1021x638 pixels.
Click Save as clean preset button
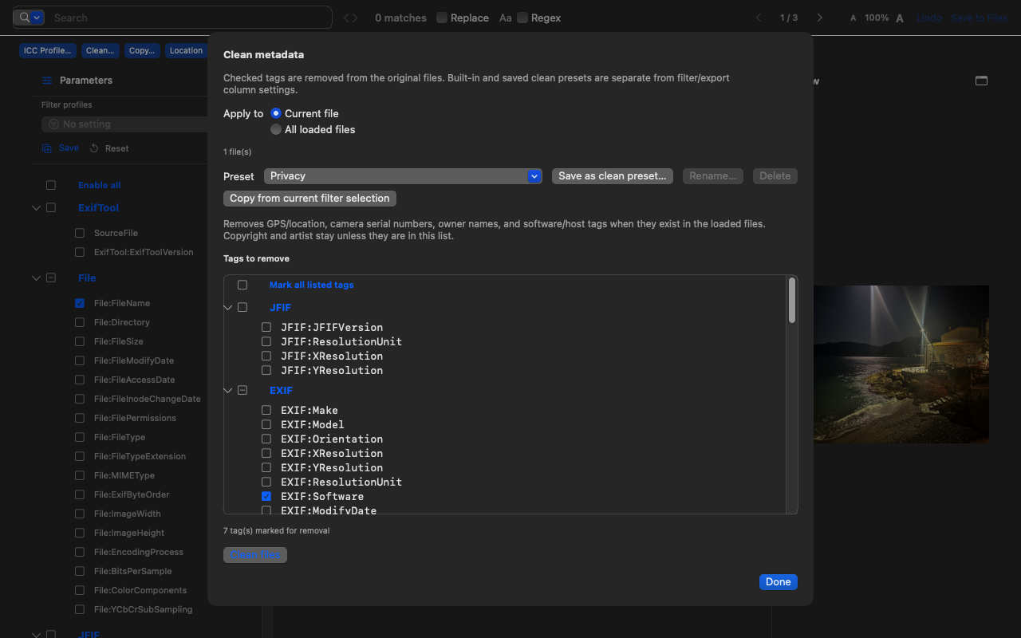[x=613, y=176]
